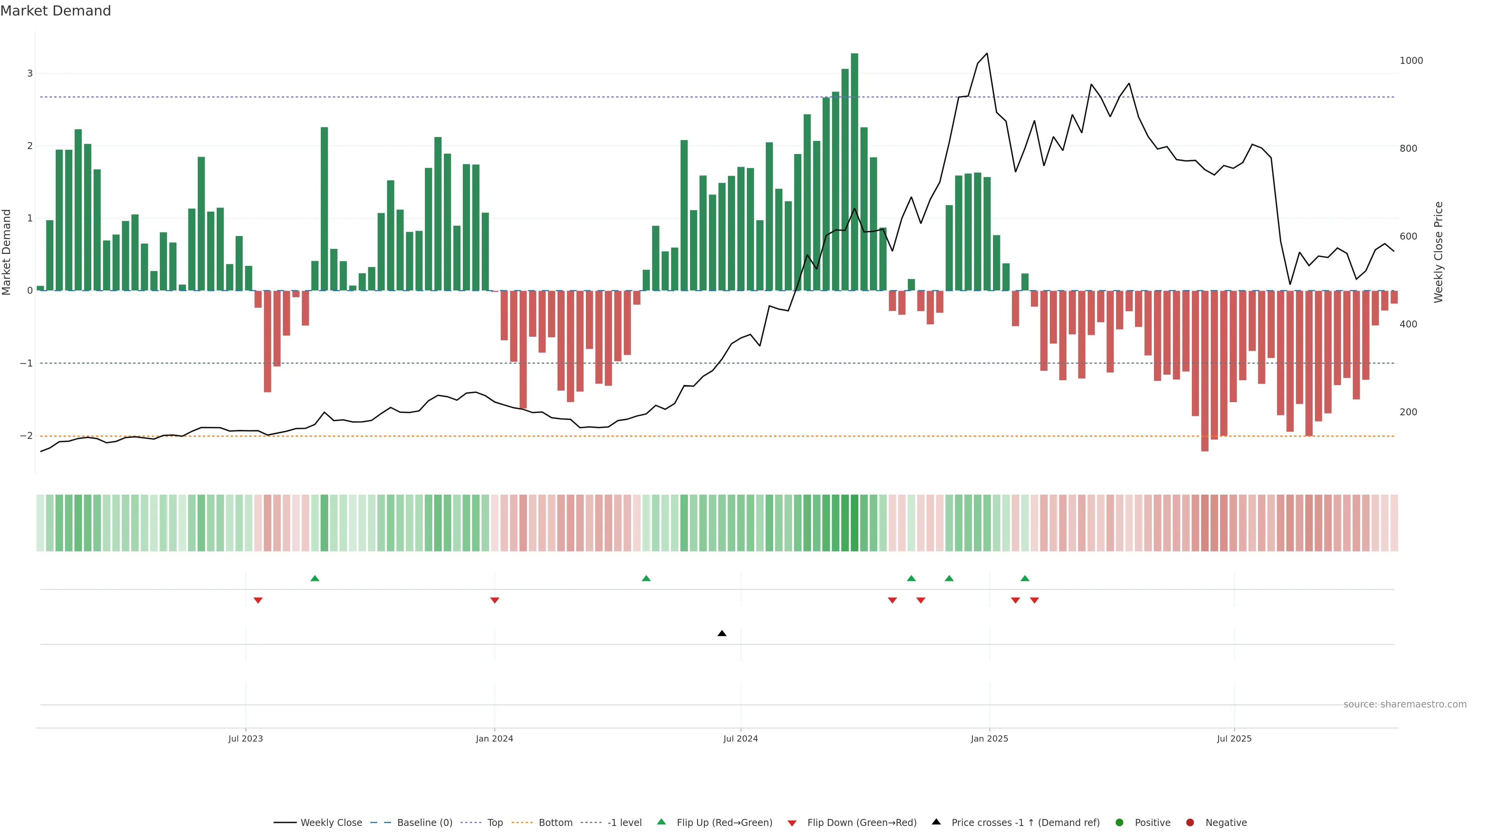Click the tallest green demand bar
Viewport: 1486px width, 836px height.
(854, 173)
